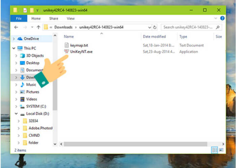Click the back arrow navigation icon
This screenshot has height=168, width=236.
pyautogui.click(x=17, y=27)
